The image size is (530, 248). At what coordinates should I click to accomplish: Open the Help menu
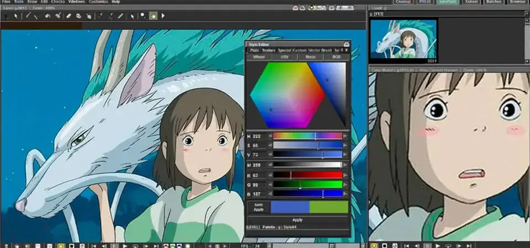(x=115, y=2)
